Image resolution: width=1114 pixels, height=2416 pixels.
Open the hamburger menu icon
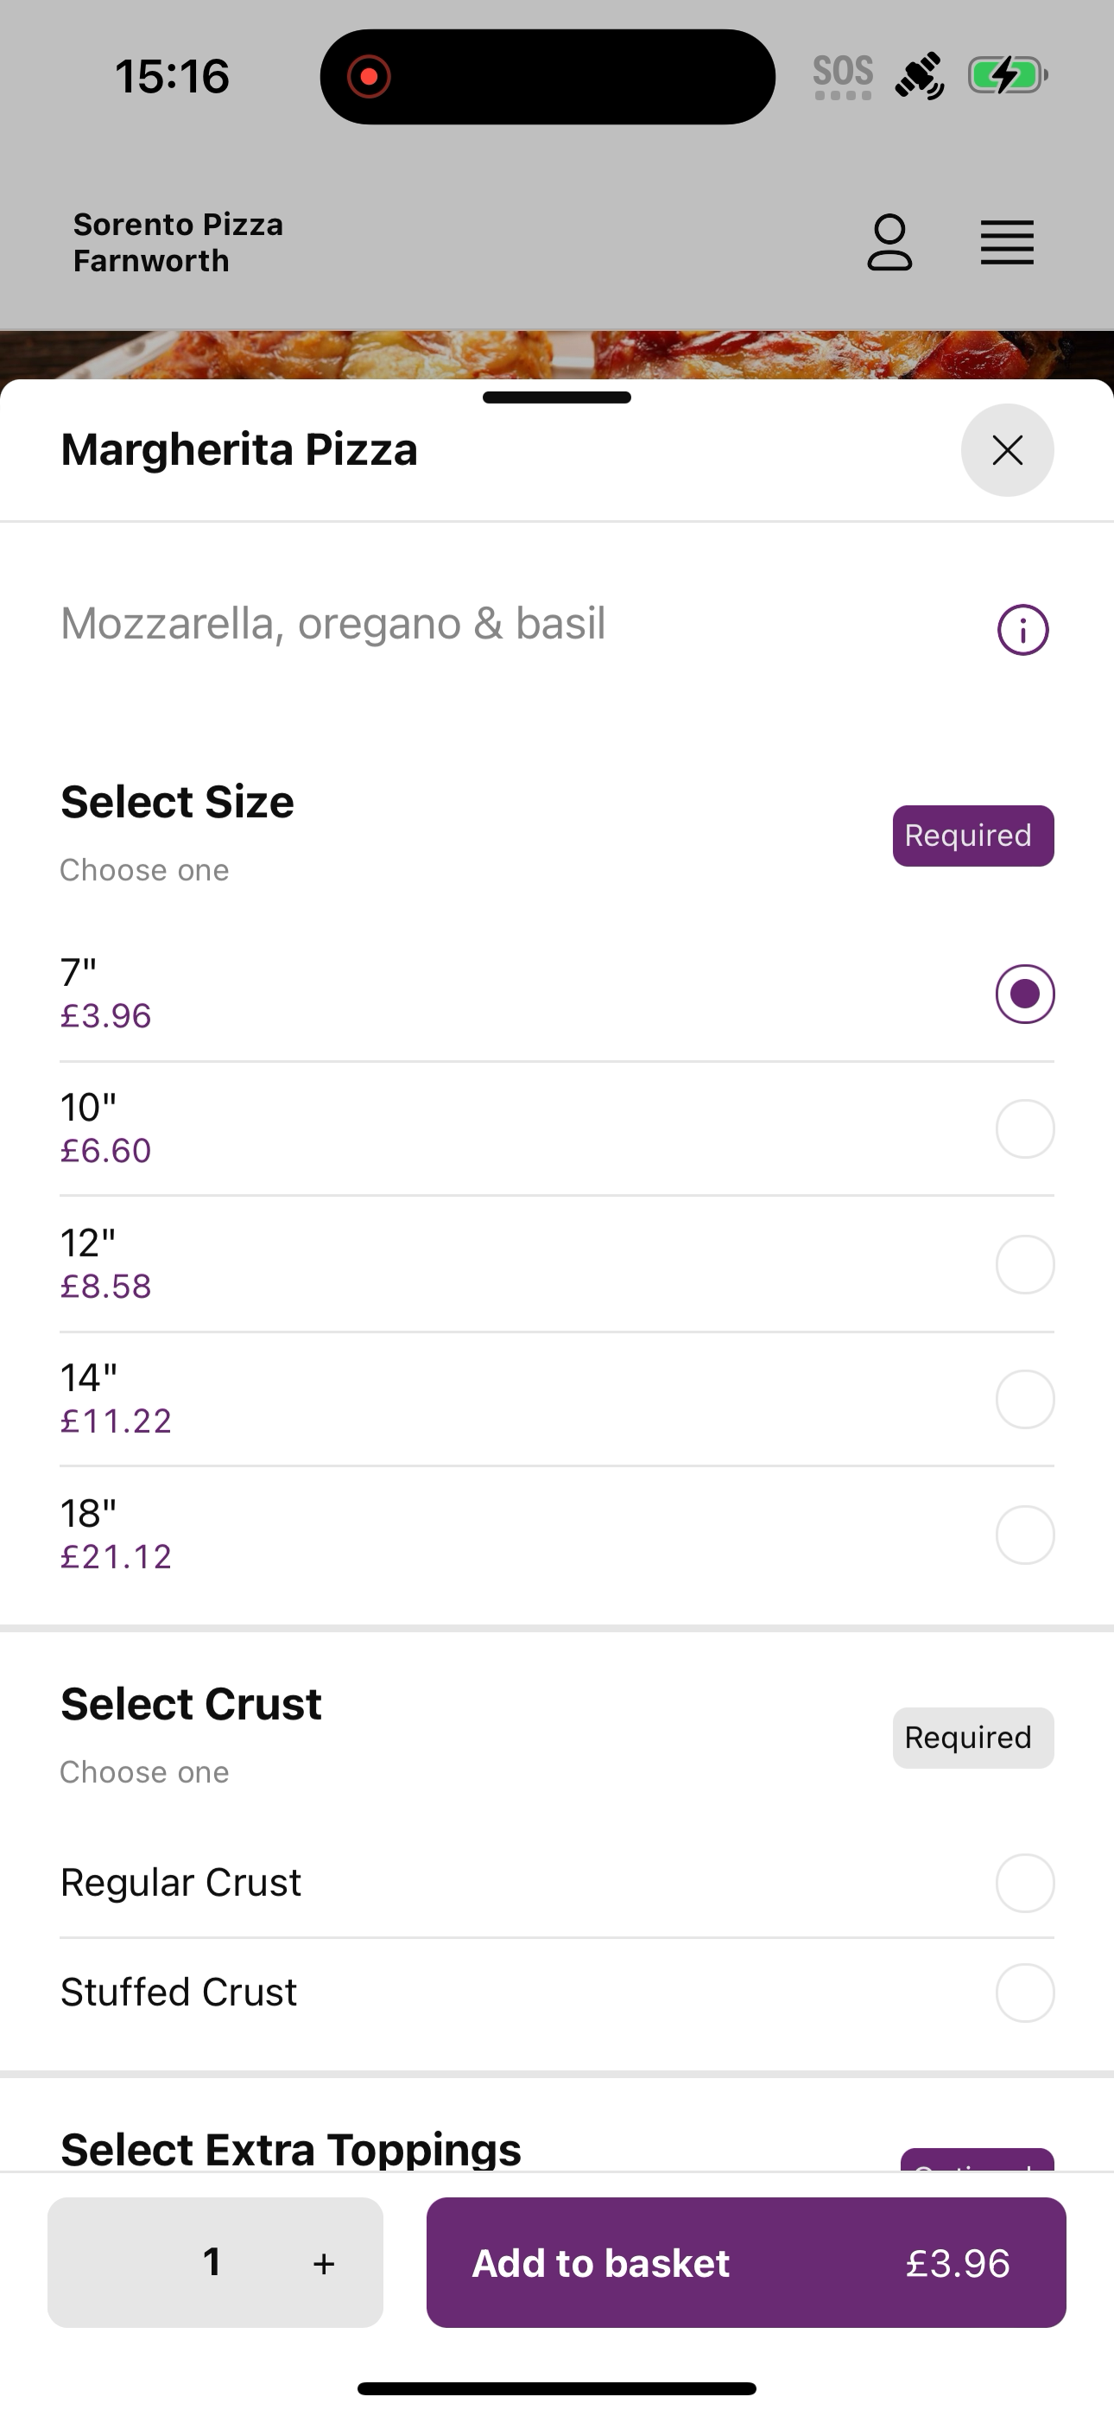click(1007, 243)
